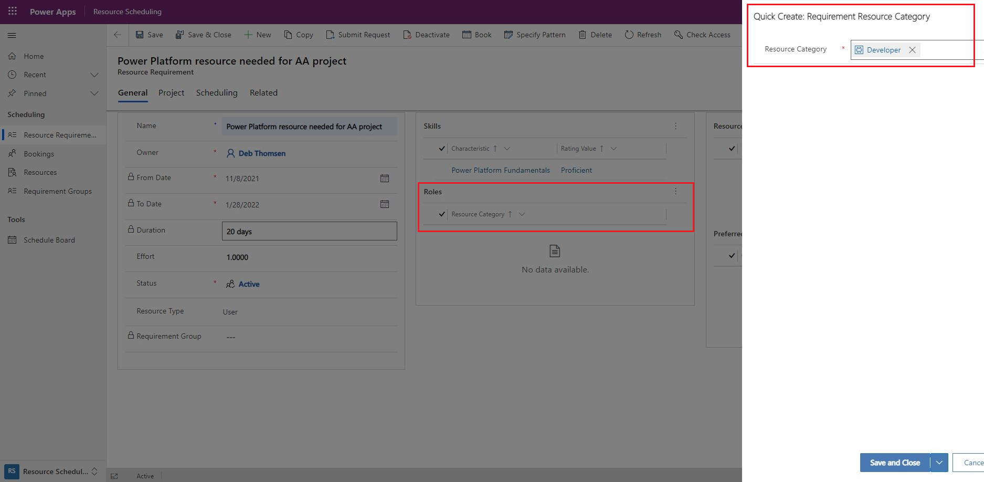The width and height of the screenshot is (984, 482).
Task: Copy the current resource requirement
Action: 299,35
